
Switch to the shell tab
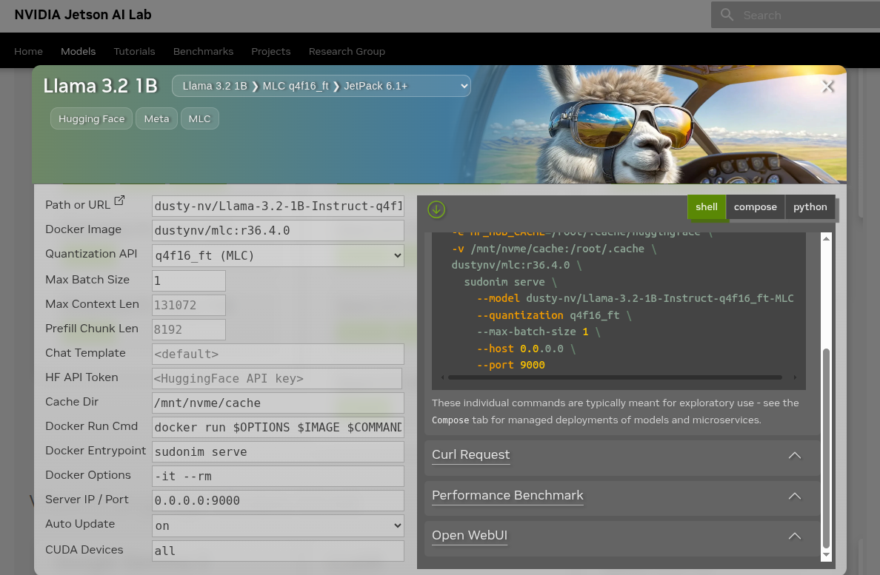point(707,206)
